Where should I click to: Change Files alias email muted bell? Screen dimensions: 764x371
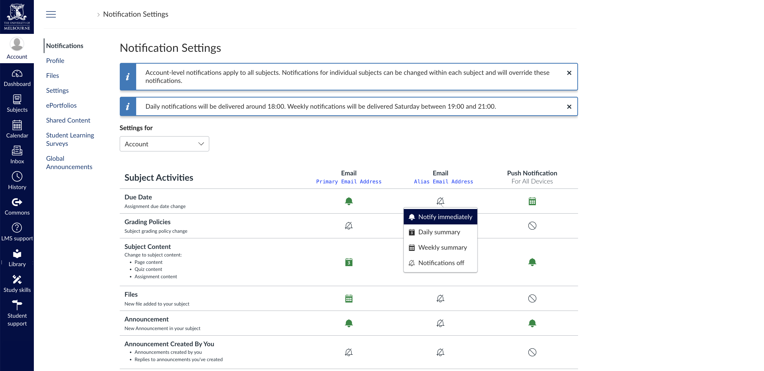[440, 299]
